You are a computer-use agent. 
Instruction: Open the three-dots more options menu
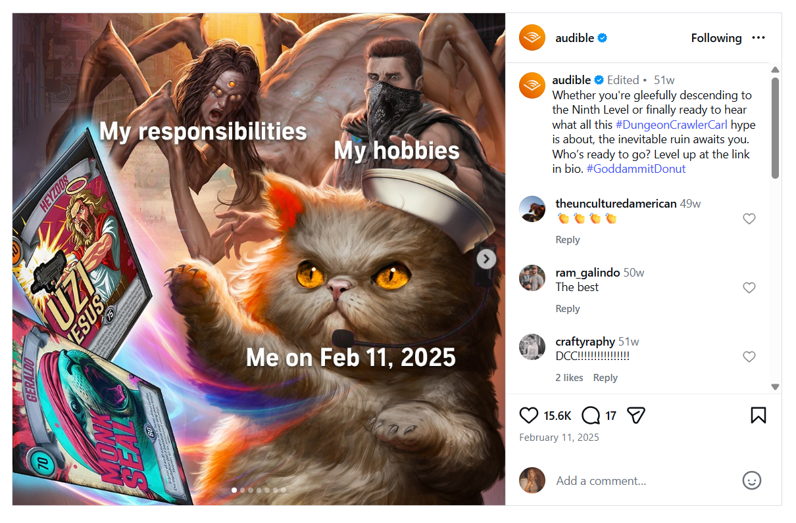coord(759,38)
